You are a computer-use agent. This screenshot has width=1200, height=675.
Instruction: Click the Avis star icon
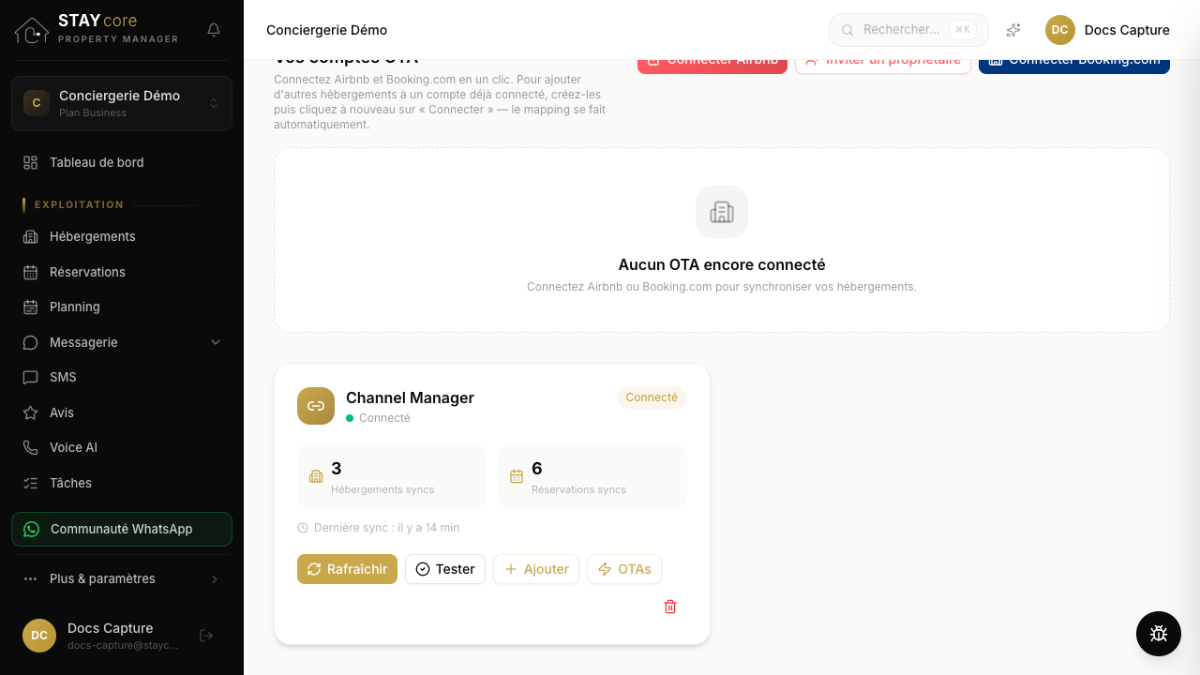coord(30,412)
